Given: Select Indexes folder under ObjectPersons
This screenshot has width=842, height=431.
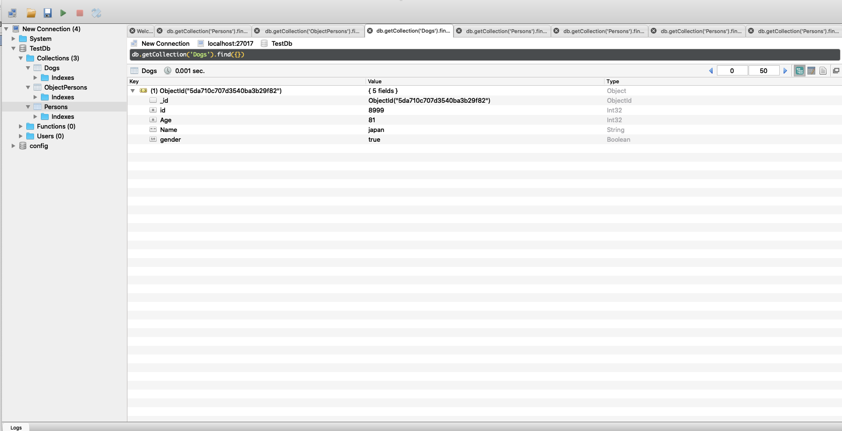Looking at the screenshot, I should coord(63,97).
